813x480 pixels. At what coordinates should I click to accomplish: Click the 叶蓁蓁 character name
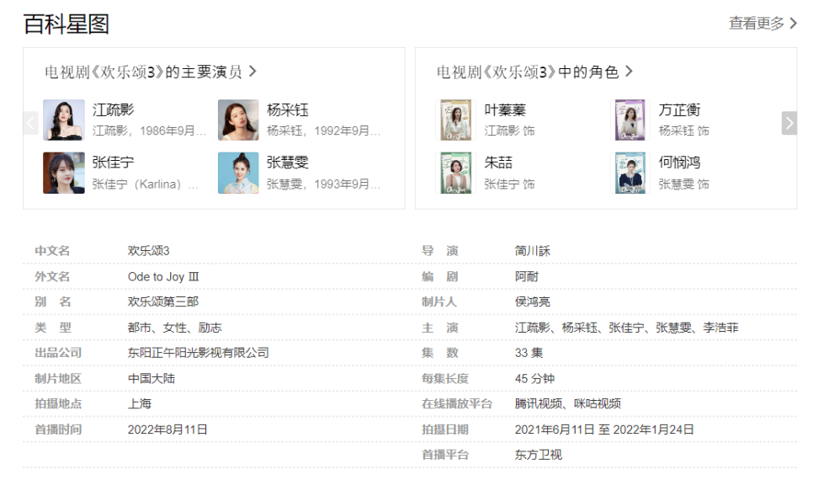[505, 110]
